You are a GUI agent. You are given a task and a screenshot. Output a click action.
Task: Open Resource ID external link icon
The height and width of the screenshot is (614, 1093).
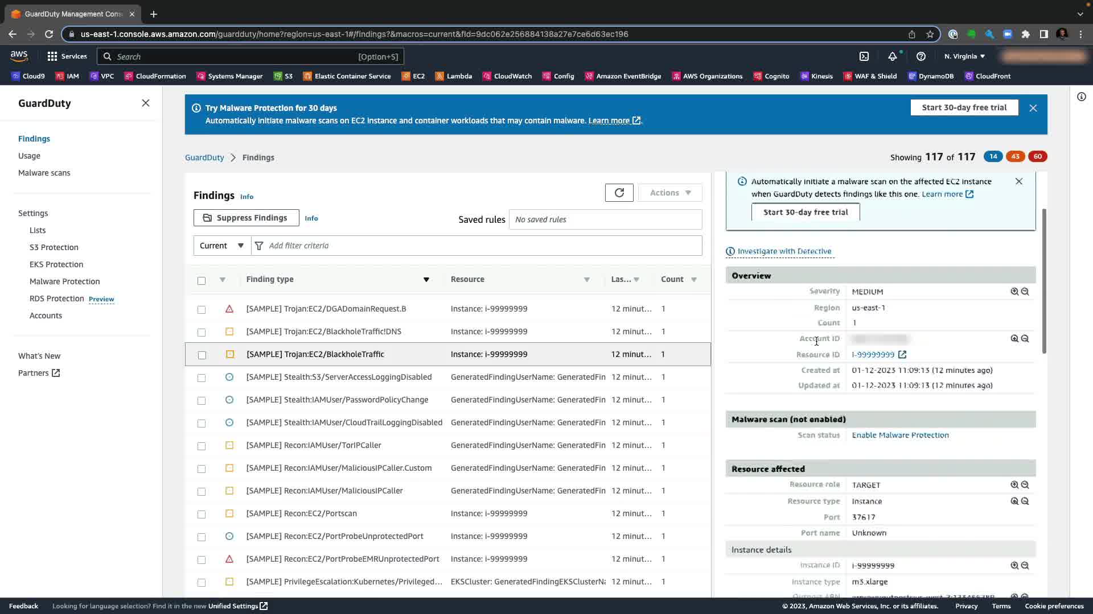click(902, 355)
